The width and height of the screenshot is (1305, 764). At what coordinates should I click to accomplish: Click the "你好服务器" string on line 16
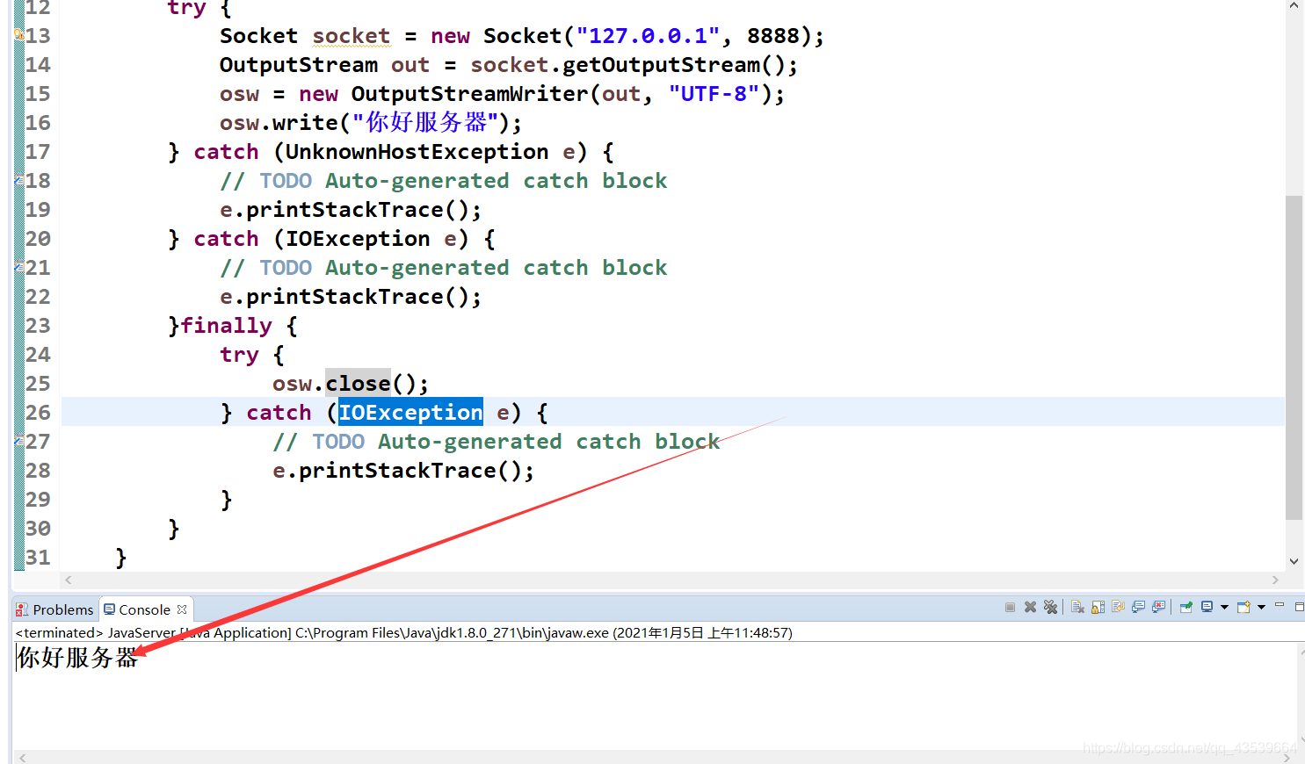click(425, 122)
